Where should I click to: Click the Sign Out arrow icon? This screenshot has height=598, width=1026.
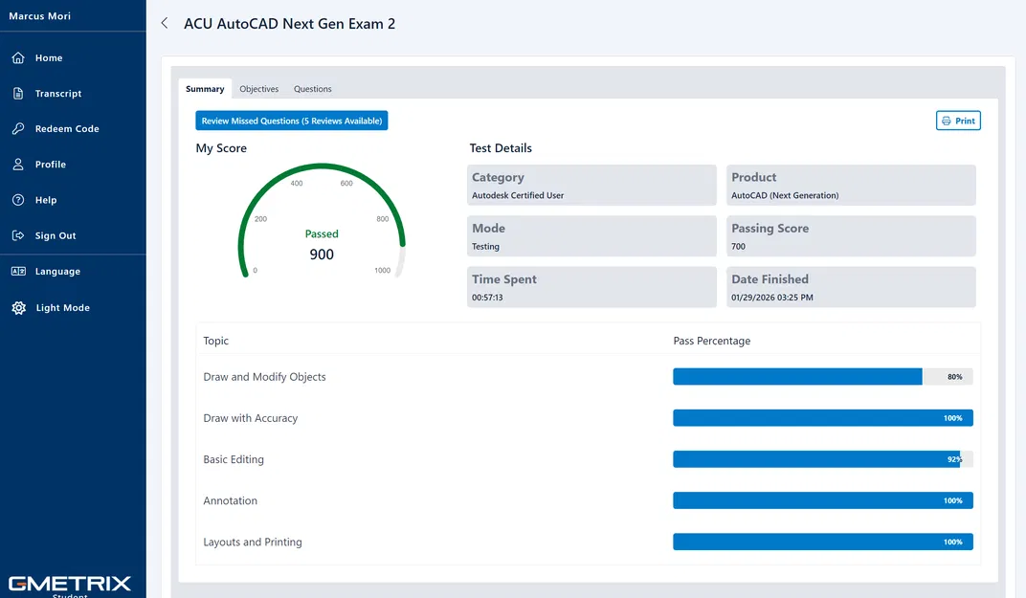point(18,235)
